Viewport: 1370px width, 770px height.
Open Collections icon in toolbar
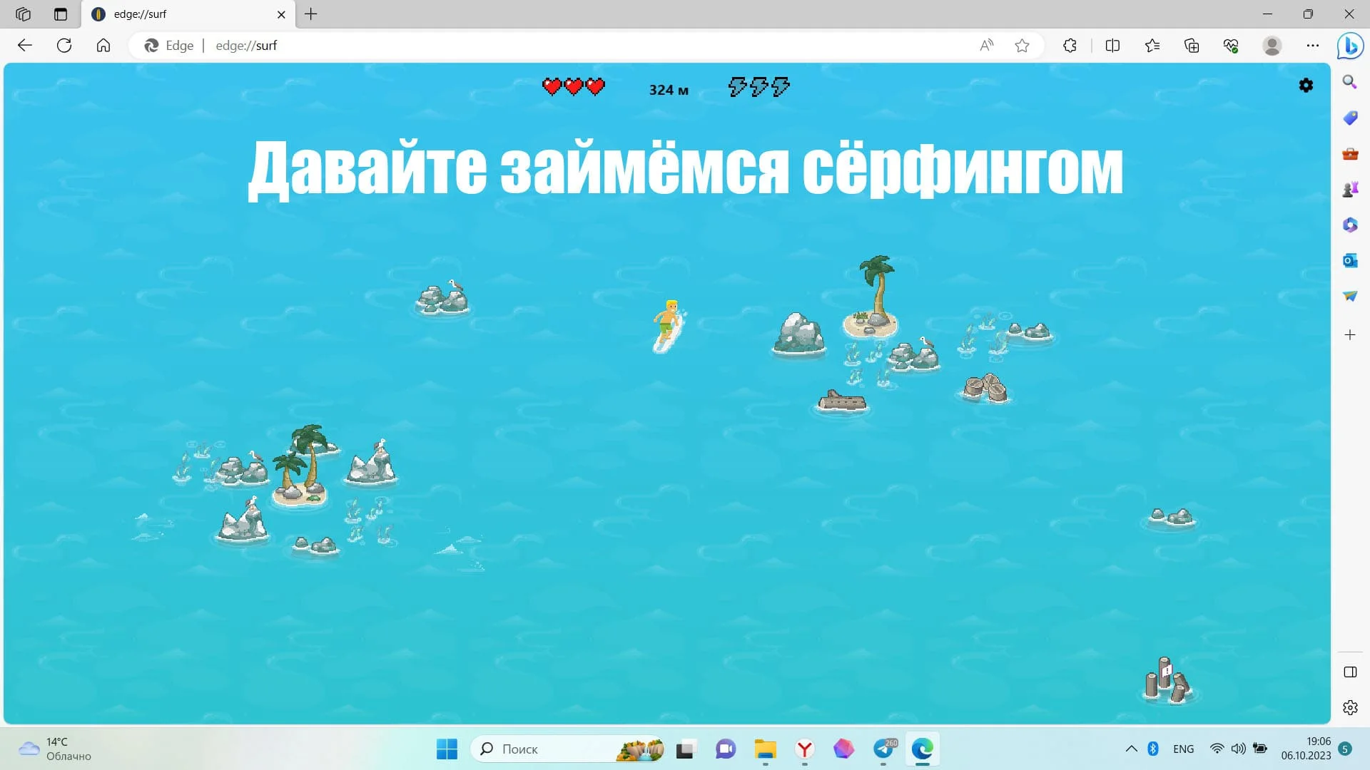click(x=1192, y=46)
